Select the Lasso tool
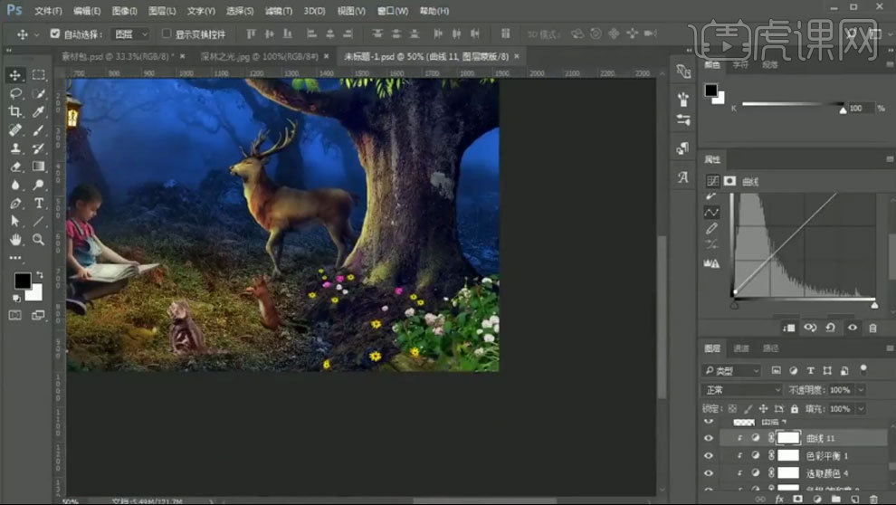Viewport: 896px width, 505px height. coord(15,93)
